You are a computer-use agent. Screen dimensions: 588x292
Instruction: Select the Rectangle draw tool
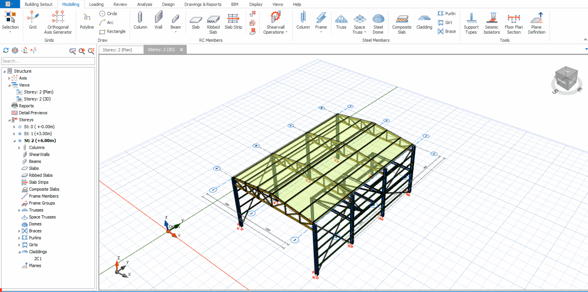click(113, 31)
